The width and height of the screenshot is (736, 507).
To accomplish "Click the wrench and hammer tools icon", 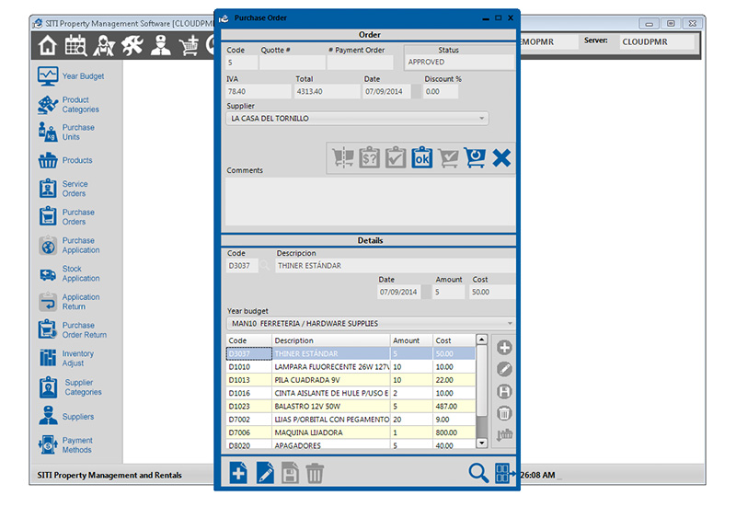I will [x=132, y=44].
